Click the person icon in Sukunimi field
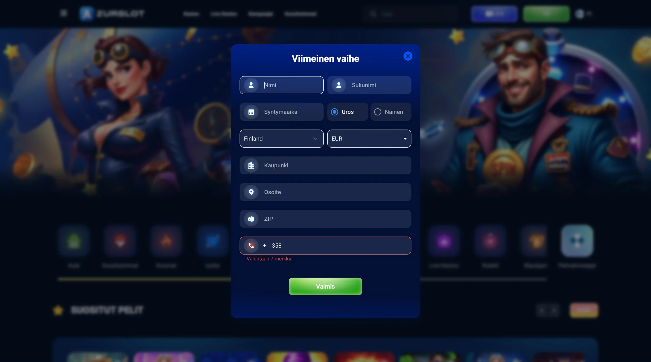The image size is (651, 362). tap(339, 85)
